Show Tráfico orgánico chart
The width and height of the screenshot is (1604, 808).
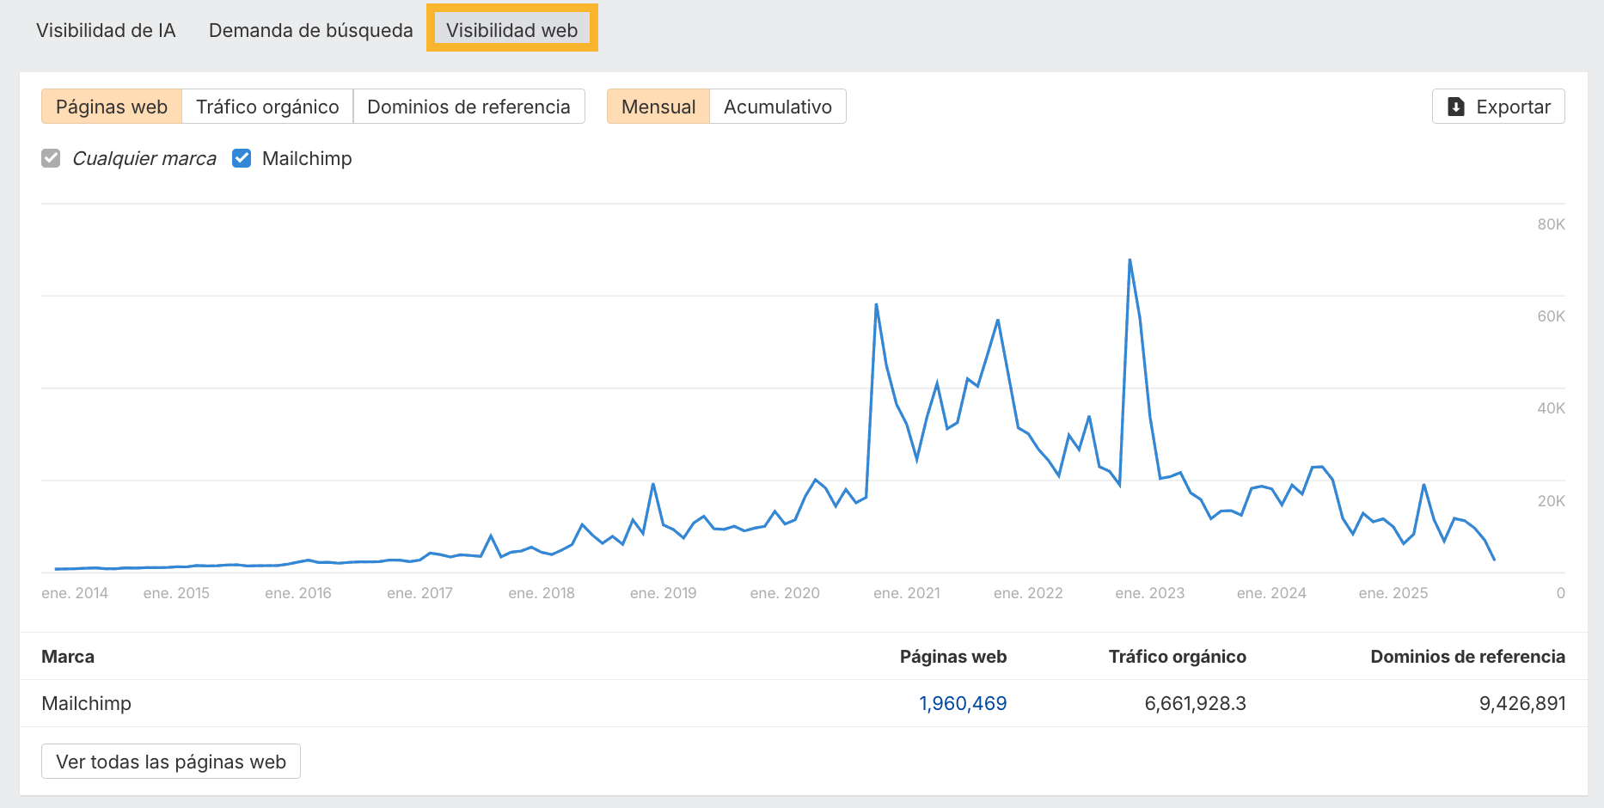[267, 107]
